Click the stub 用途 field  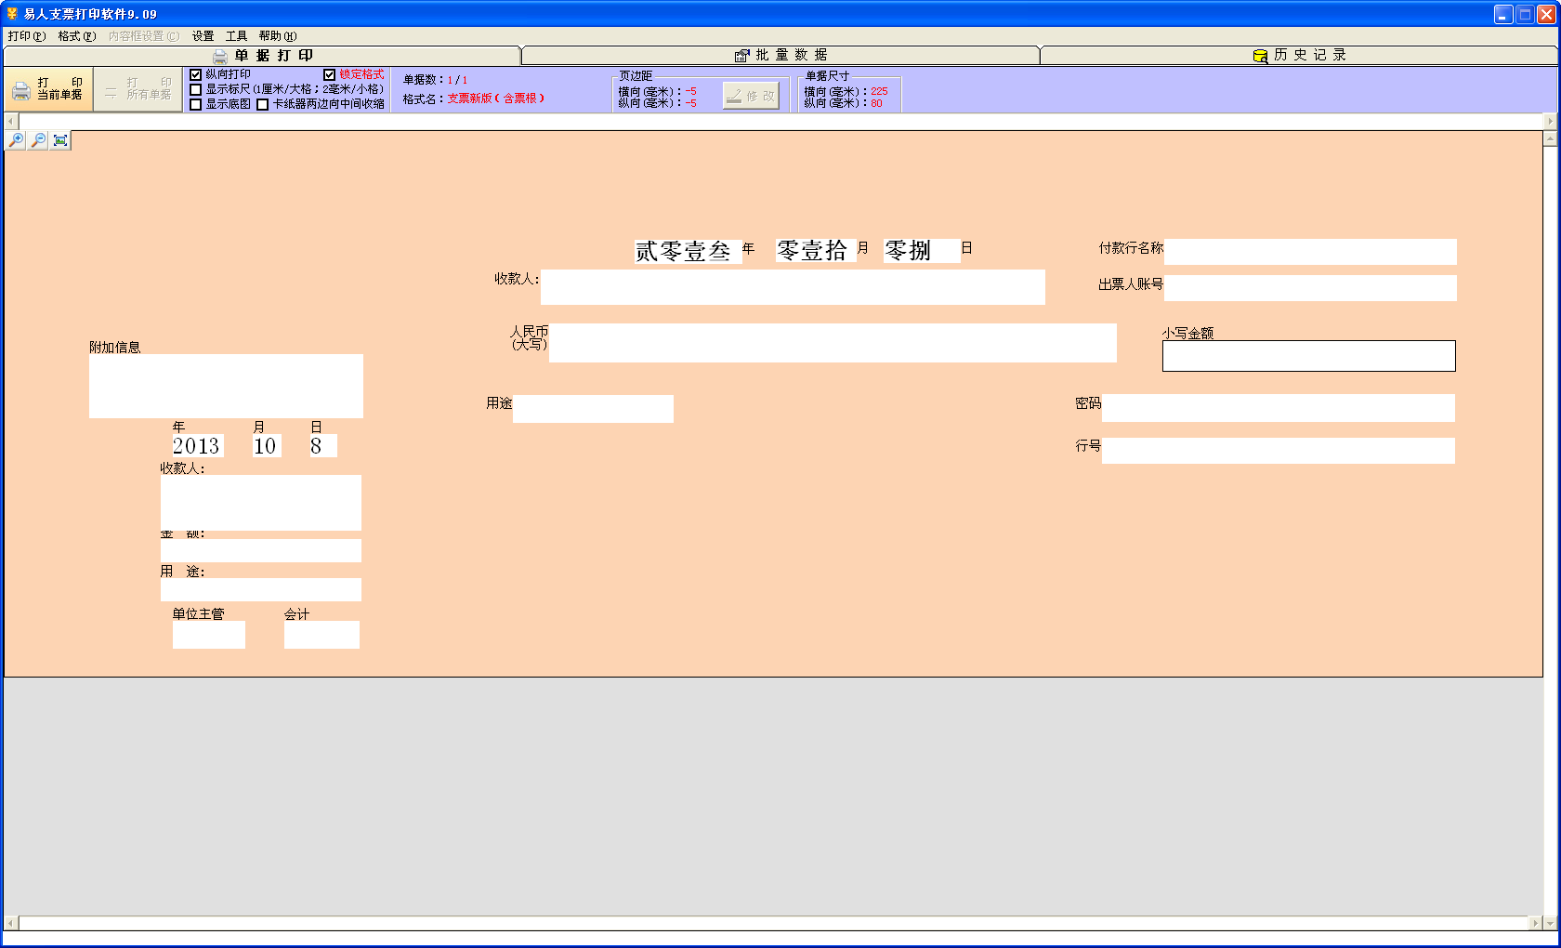click(261, 590)
